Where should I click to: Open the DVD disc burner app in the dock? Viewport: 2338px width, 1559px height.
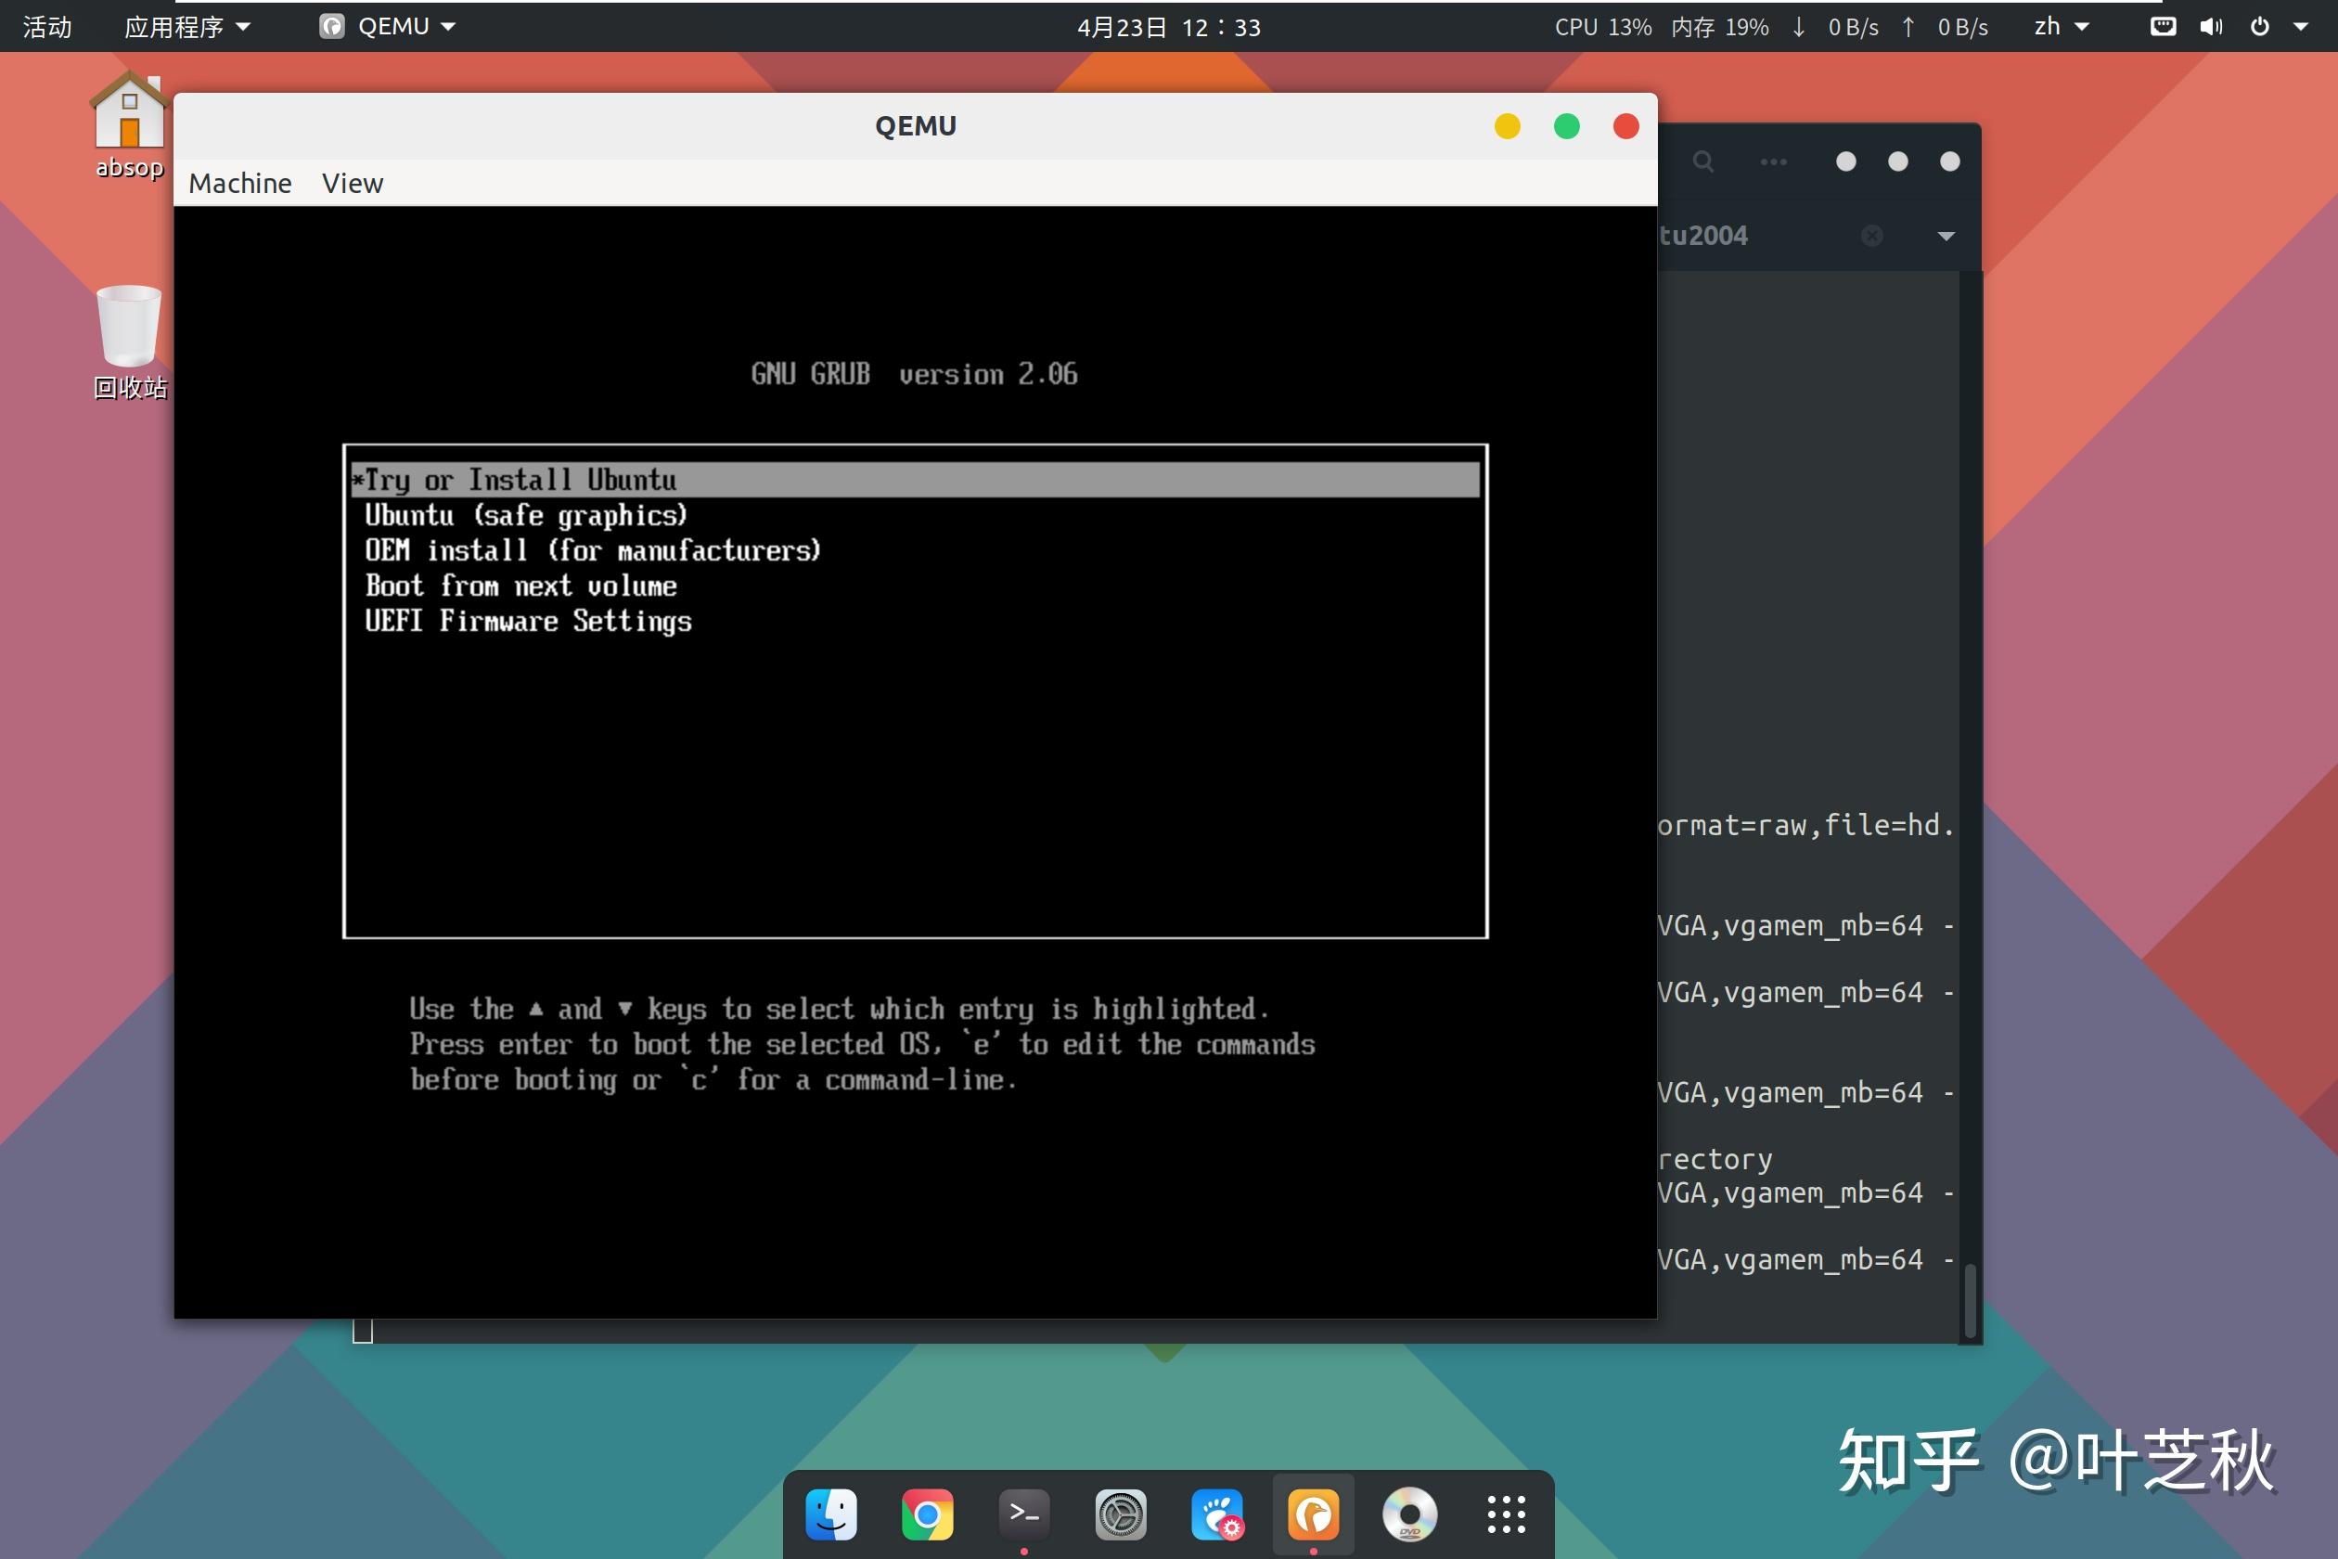pyautogui.click(x=1408, y=1514)
